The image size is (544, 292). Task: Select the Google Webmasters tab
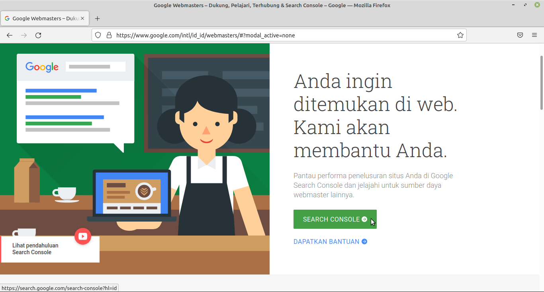tap(45, 18)
